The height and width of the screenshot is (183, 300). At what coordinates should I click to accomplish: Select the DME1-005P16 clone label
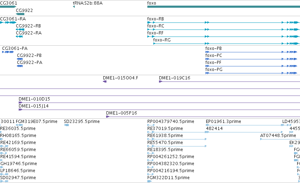(122, 113)
